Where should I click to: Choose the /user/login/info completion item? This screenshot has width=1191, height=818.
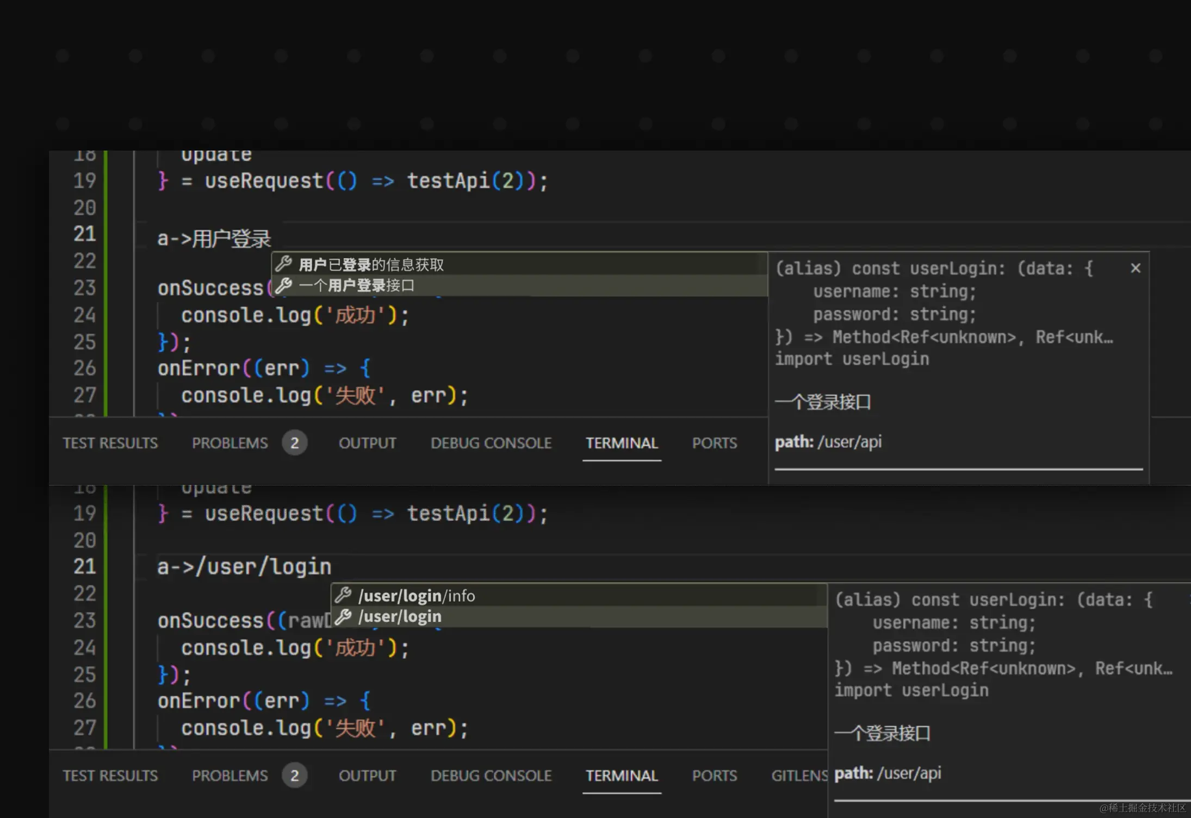pyautogui.click(x=417, y=596)
